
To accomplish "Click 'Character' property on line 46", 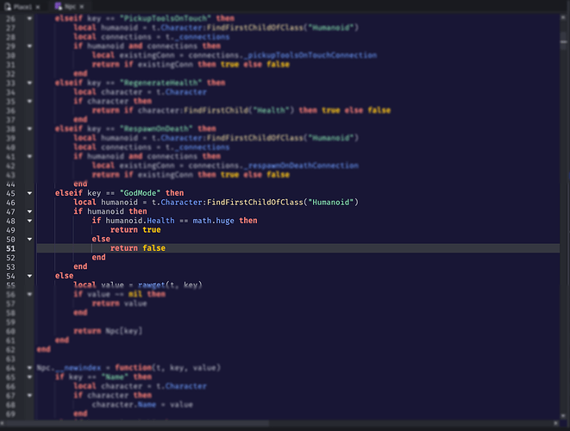I will tap(181, 202).
